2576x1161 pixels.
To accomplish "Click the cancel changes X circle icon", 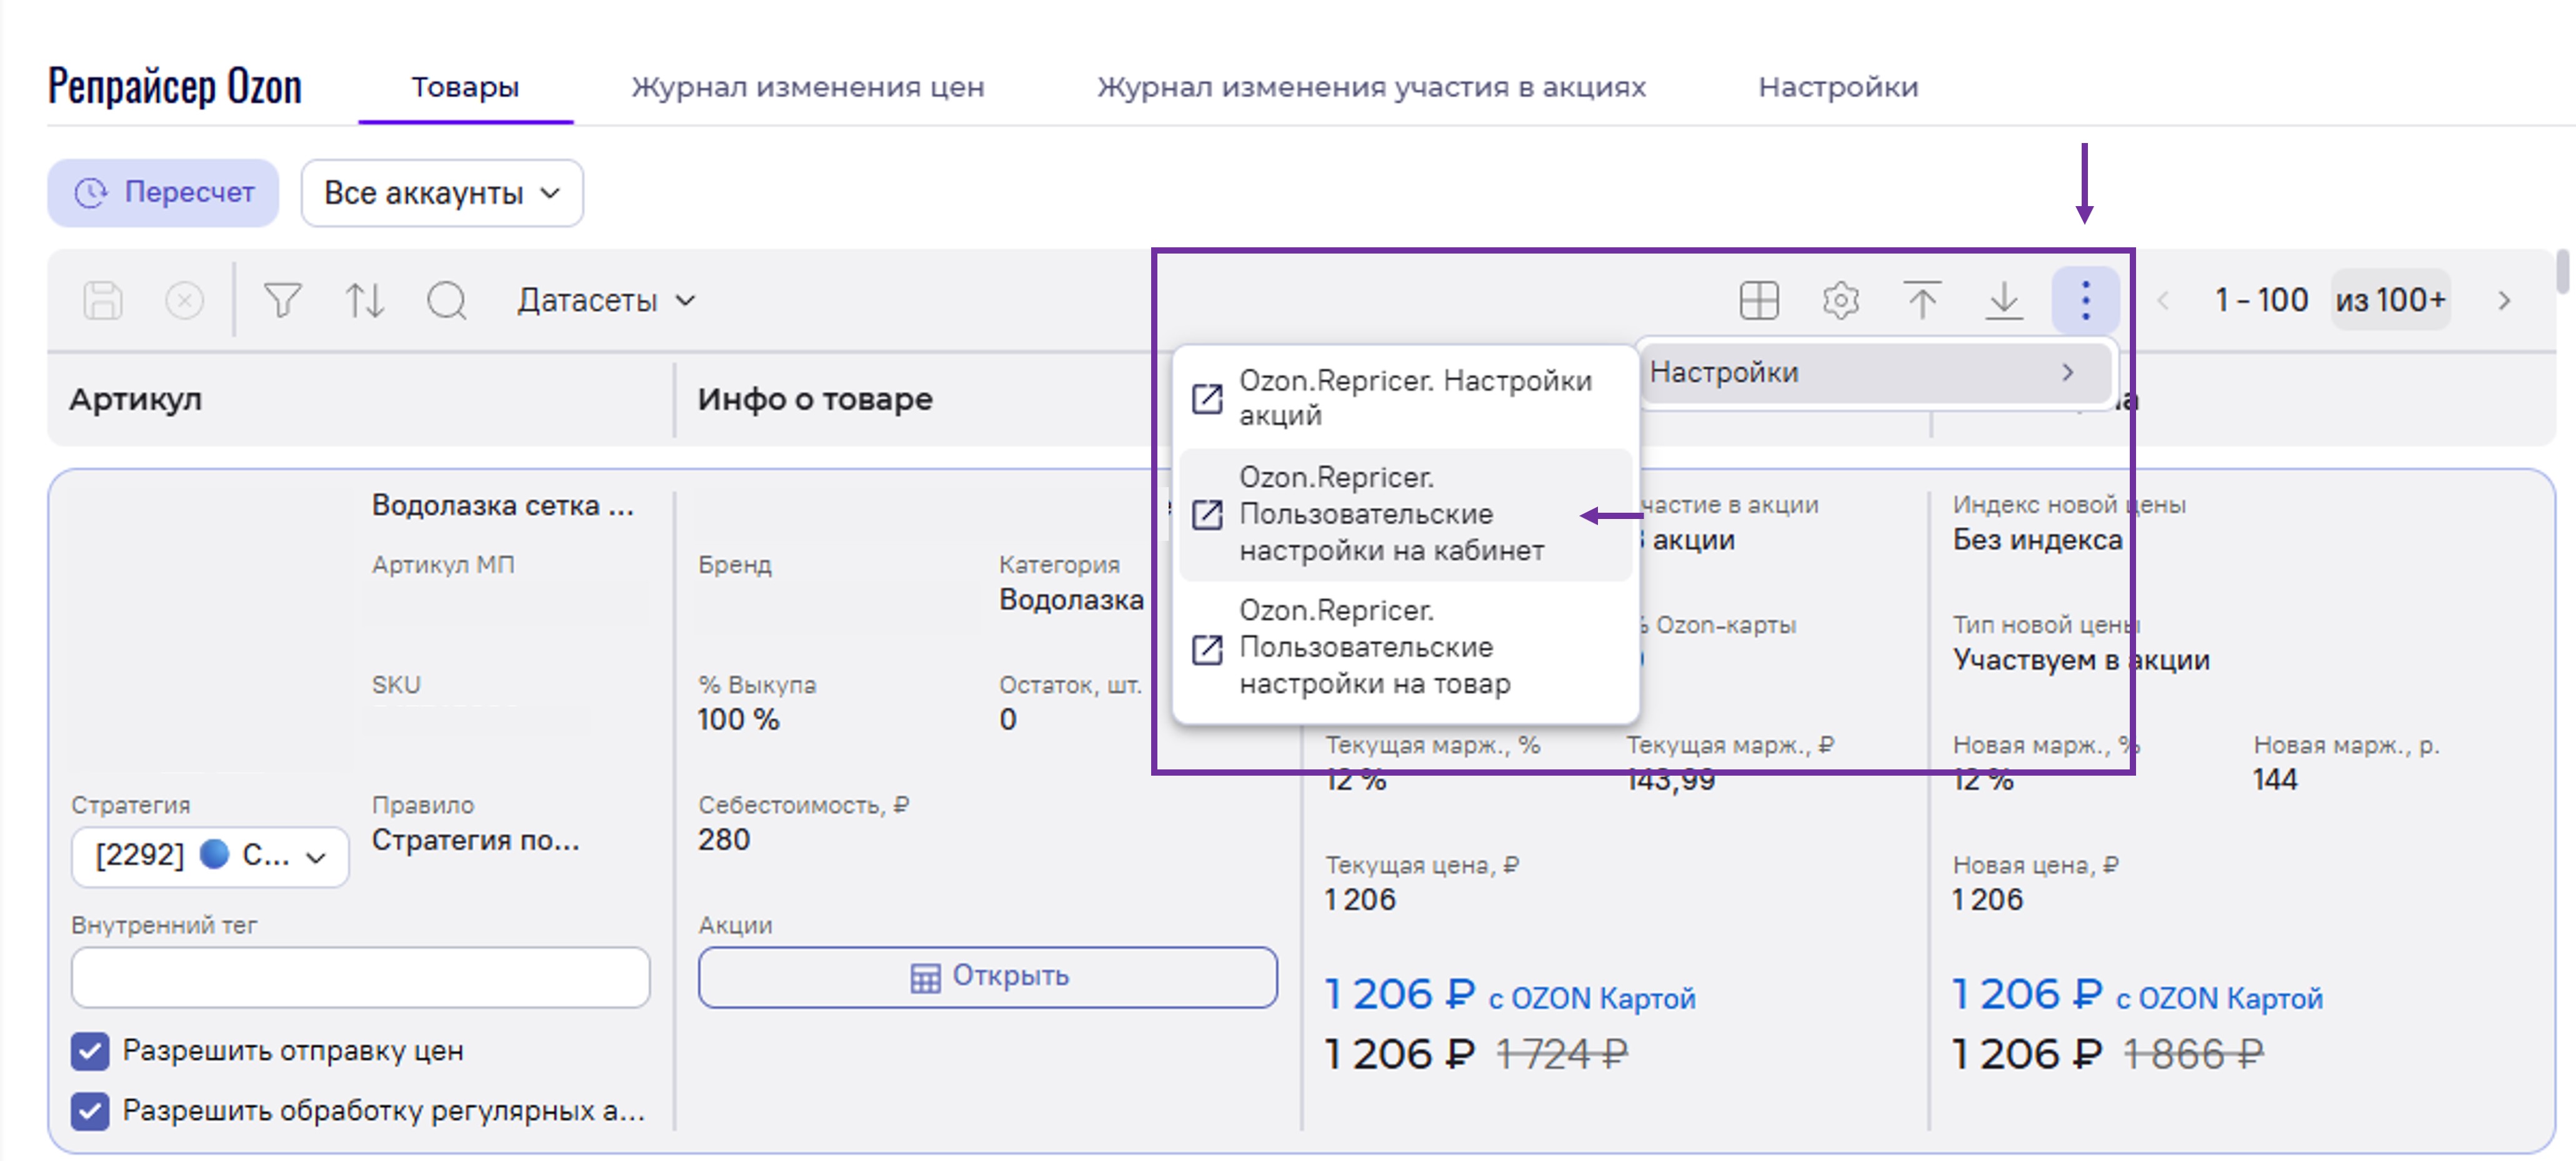I will (184, 300).
